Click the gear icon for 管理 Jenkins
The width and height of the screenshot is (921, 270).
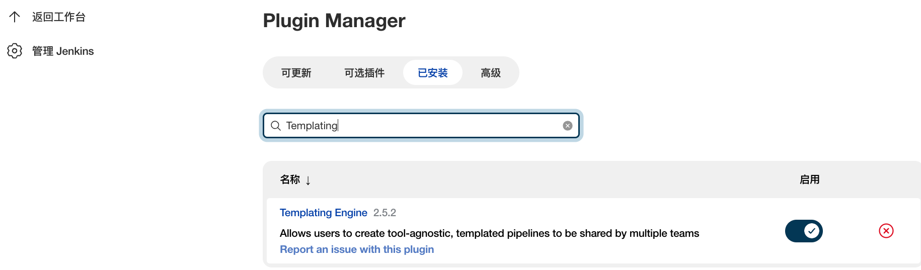[15, 51]
